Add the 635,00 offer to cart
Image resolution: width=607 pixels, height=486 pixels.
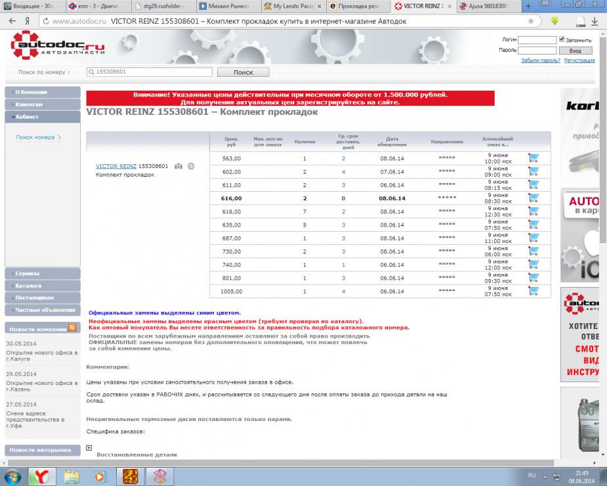[x=534, y=225]
